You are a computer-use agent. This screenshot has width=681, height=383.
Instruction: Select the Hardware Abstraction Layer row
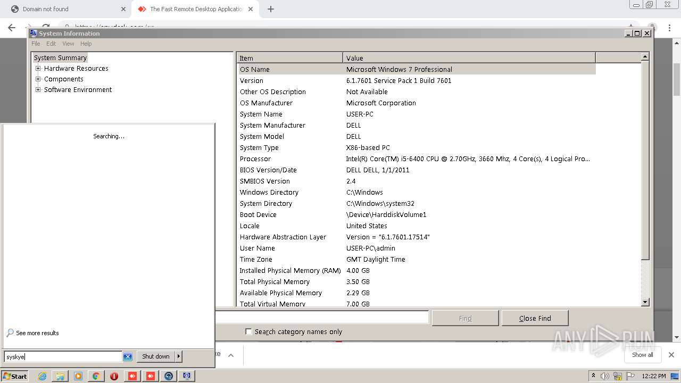coord(417,237)
